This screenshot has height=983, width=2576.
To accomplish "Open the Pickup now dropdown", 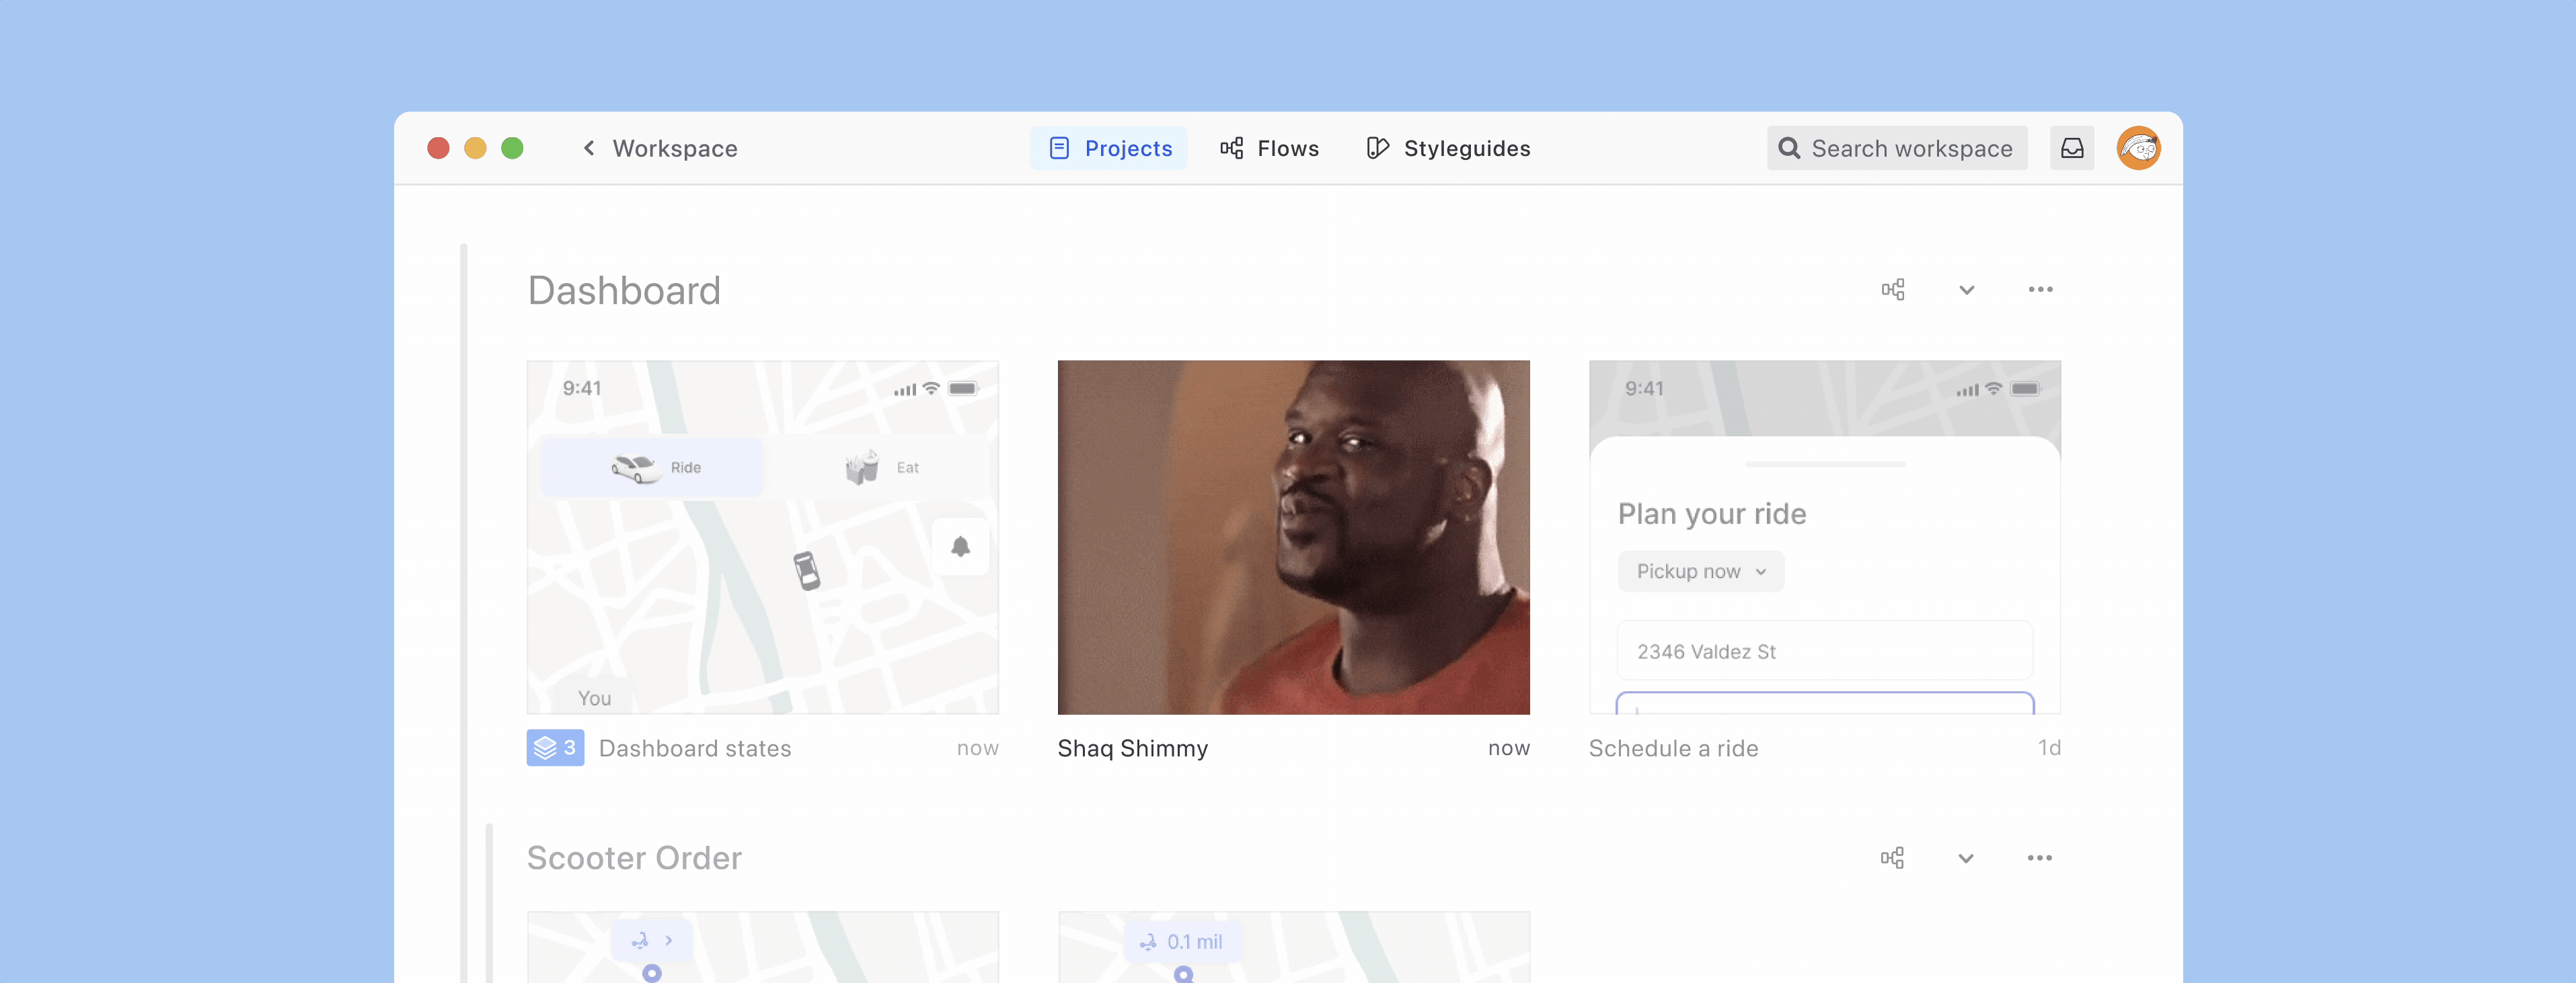I will point(1700,571).
